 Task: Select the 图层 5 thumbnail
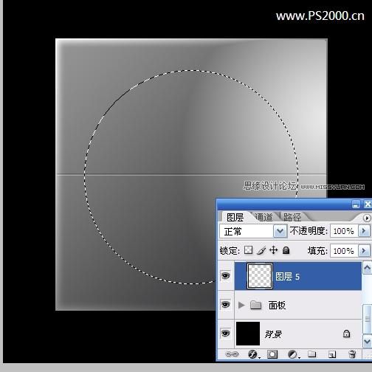[260, 276]
